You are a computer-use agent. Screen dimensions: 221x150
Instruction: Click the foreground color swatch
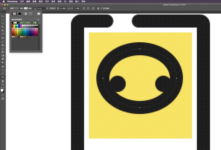pyautogui.click(x=2, y=90)
